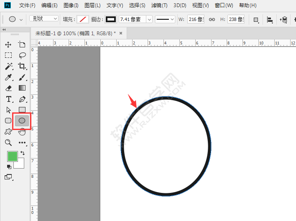Select the Brush tool
Viewport: 296px width, 221px height.
click(22, 77)
